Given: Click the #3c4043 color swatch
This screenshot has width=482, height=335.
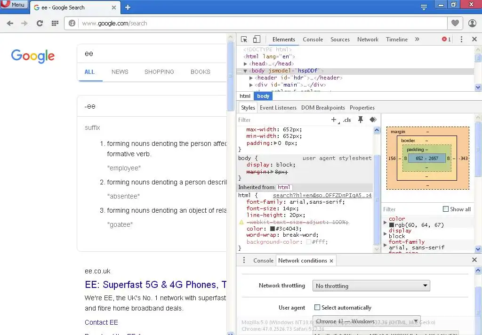Looking at the screenshot, I should click(x=273, y=229).
